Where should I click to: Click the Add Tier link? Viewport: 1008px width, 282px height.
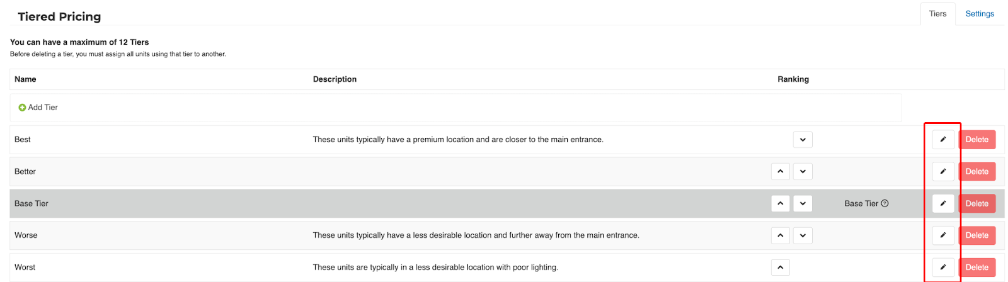pos(43,108)
